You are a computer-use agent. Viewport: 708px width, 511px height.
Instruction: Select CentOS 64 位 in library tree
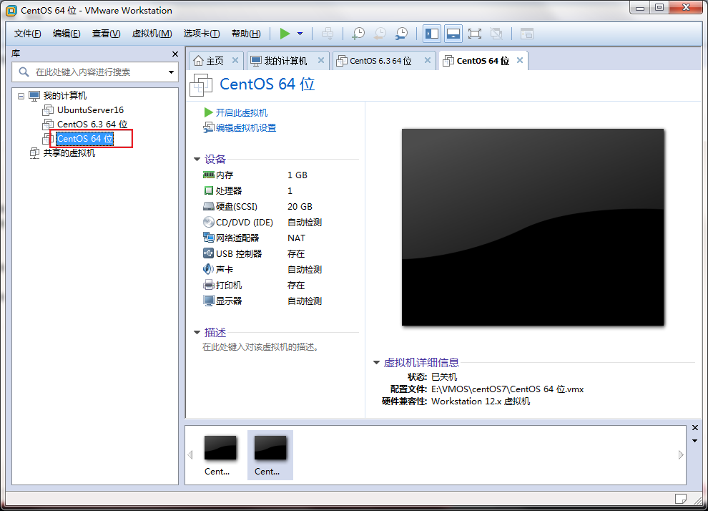point(85,138)
